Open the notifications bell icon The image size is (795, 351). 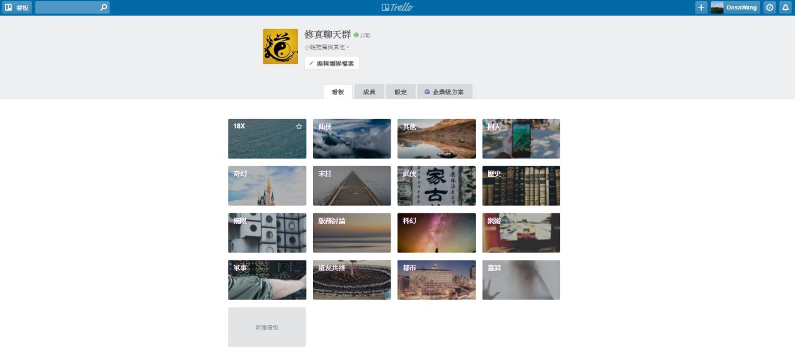click(x=785, y=7)
